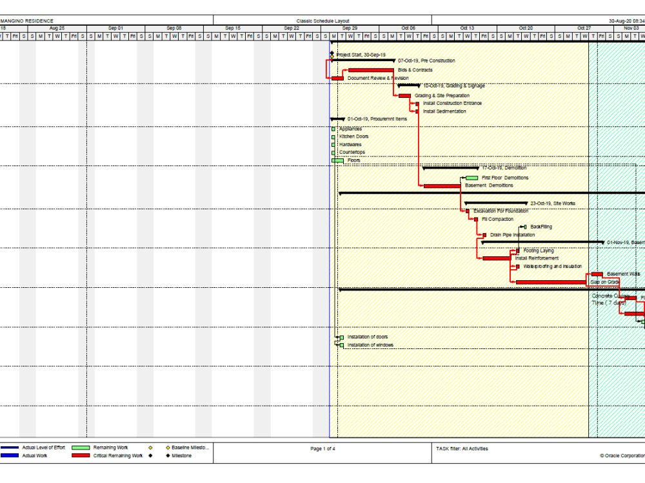Click the Project Start milestone diamond

click(332, 54)
